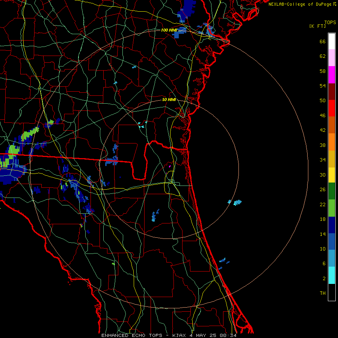Click the navy blue legend swatch
Screen dimensions: 338x338
pos(332,225)
